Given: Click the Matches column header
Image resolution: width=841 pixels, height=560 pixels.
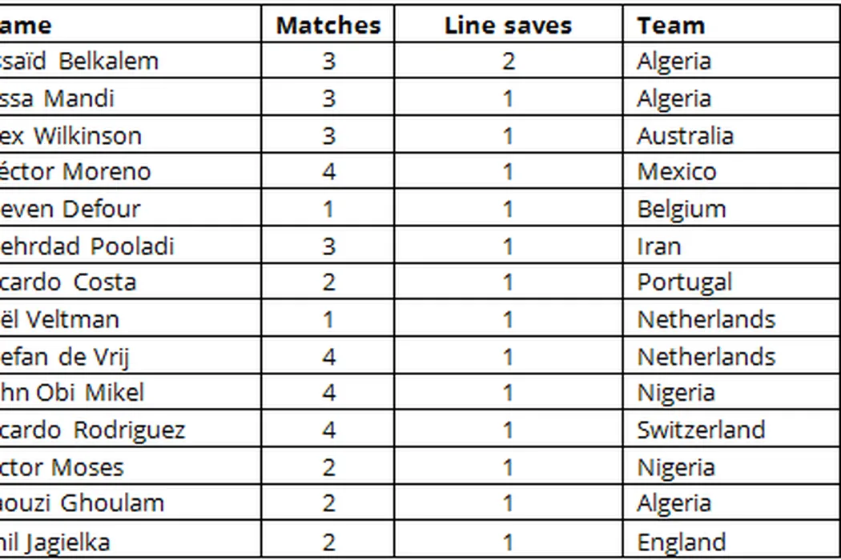Looking at the screenshot, I should click(328, 25).
